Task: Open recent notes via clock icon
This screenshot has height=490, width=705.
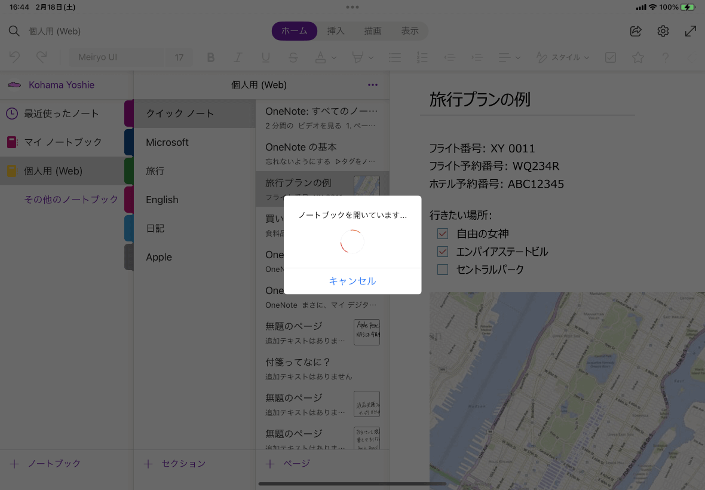Action: (x=12, y=114)
